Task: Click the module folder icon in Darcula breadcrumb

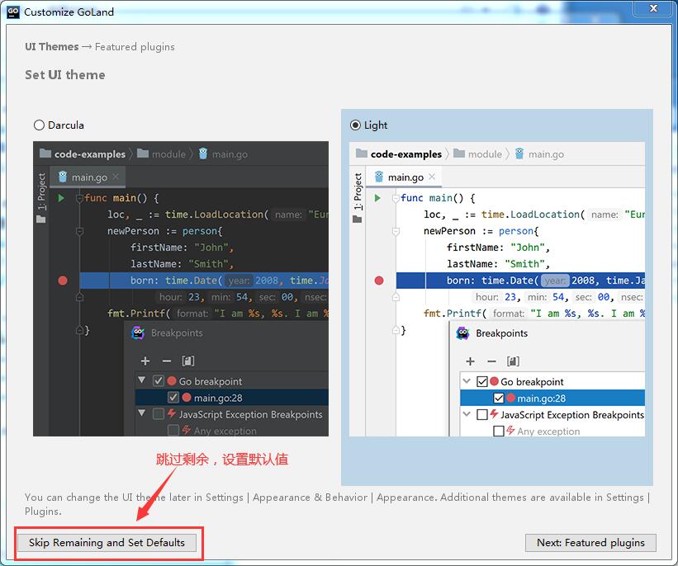Action: (x=143, y=153)
